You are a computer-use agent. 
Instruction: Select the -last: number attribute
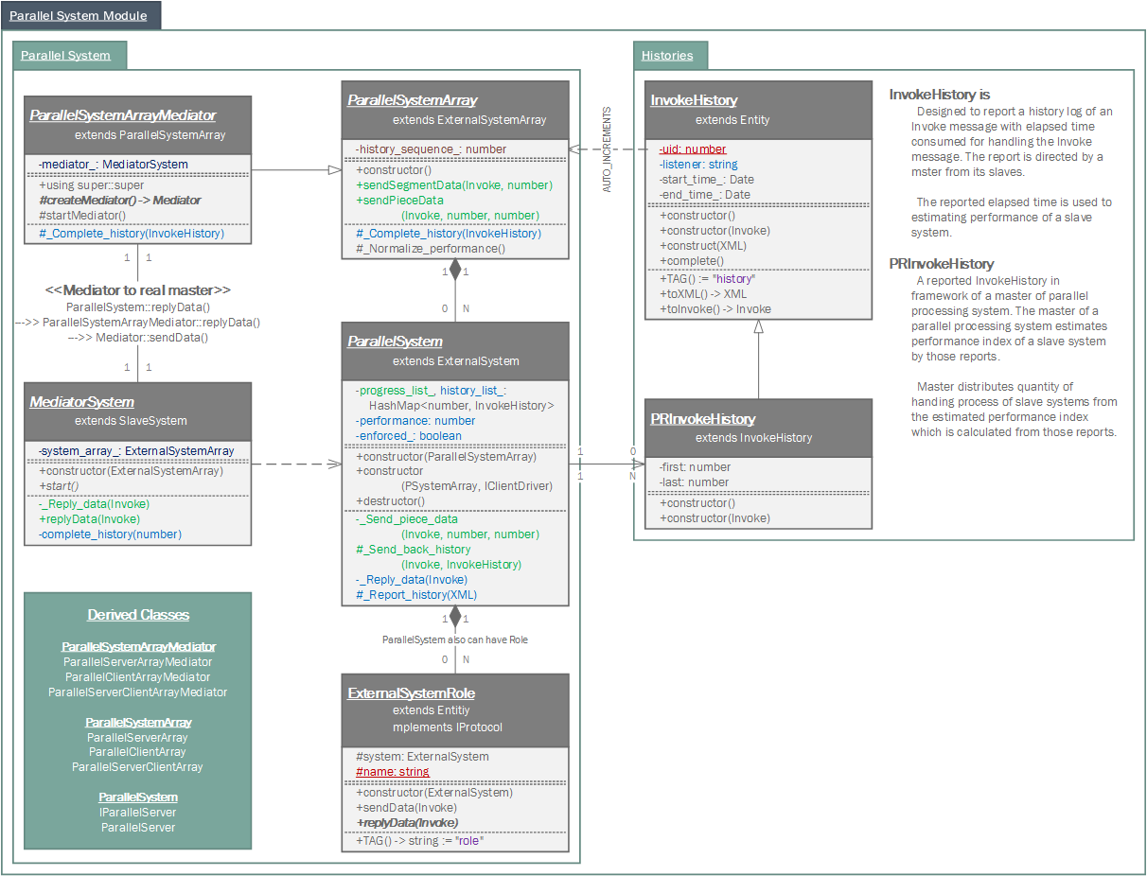694,482
